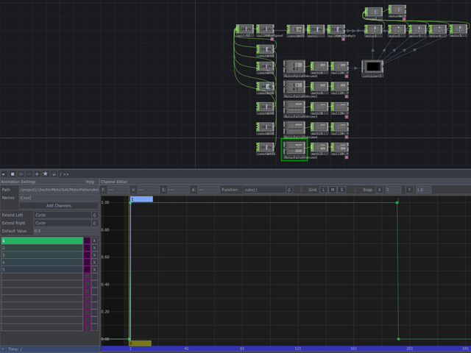Screen dimensions: 471x353
Task: Select the math1 node
Action: pos(316,29)
